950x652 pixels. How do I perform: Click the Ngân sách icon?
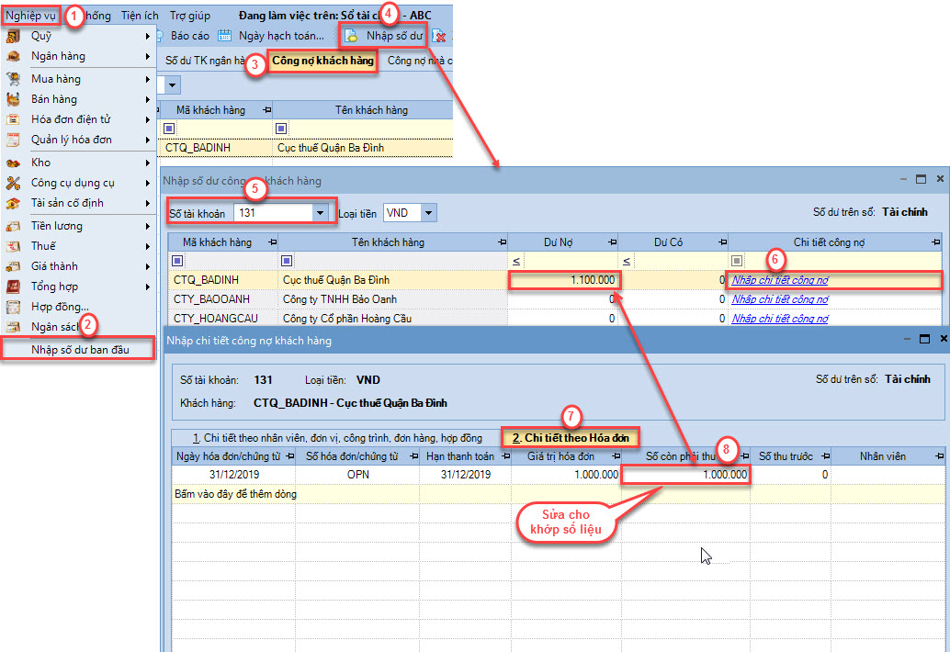point(13,327)
